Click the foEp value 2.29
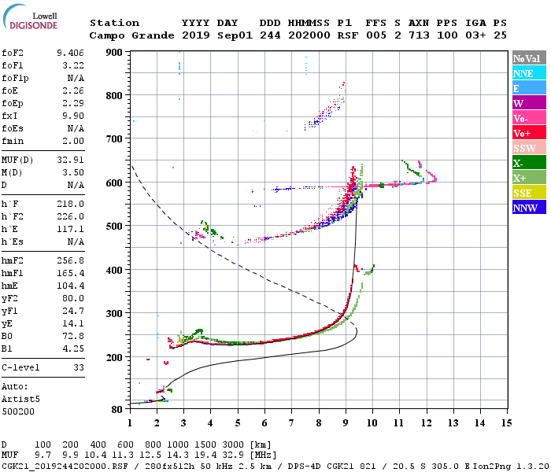The width and height of the screenshot is (551, 472). pos(73,103)
